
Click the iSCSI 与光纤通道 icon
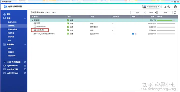tap(4, 62)
